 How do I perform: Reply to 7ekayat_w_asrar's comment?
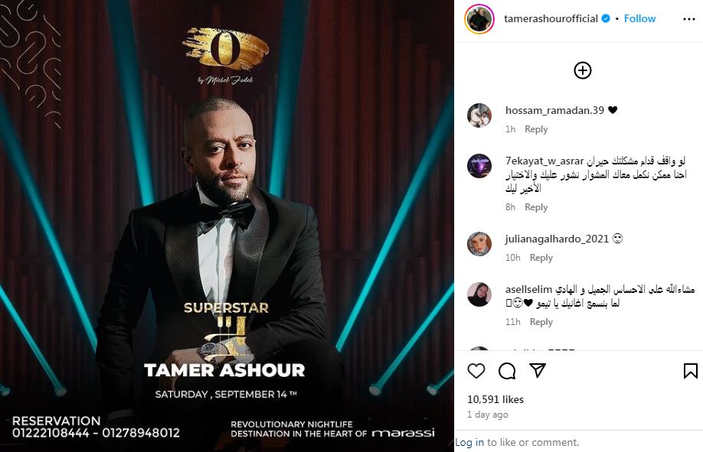click(536, 207)
